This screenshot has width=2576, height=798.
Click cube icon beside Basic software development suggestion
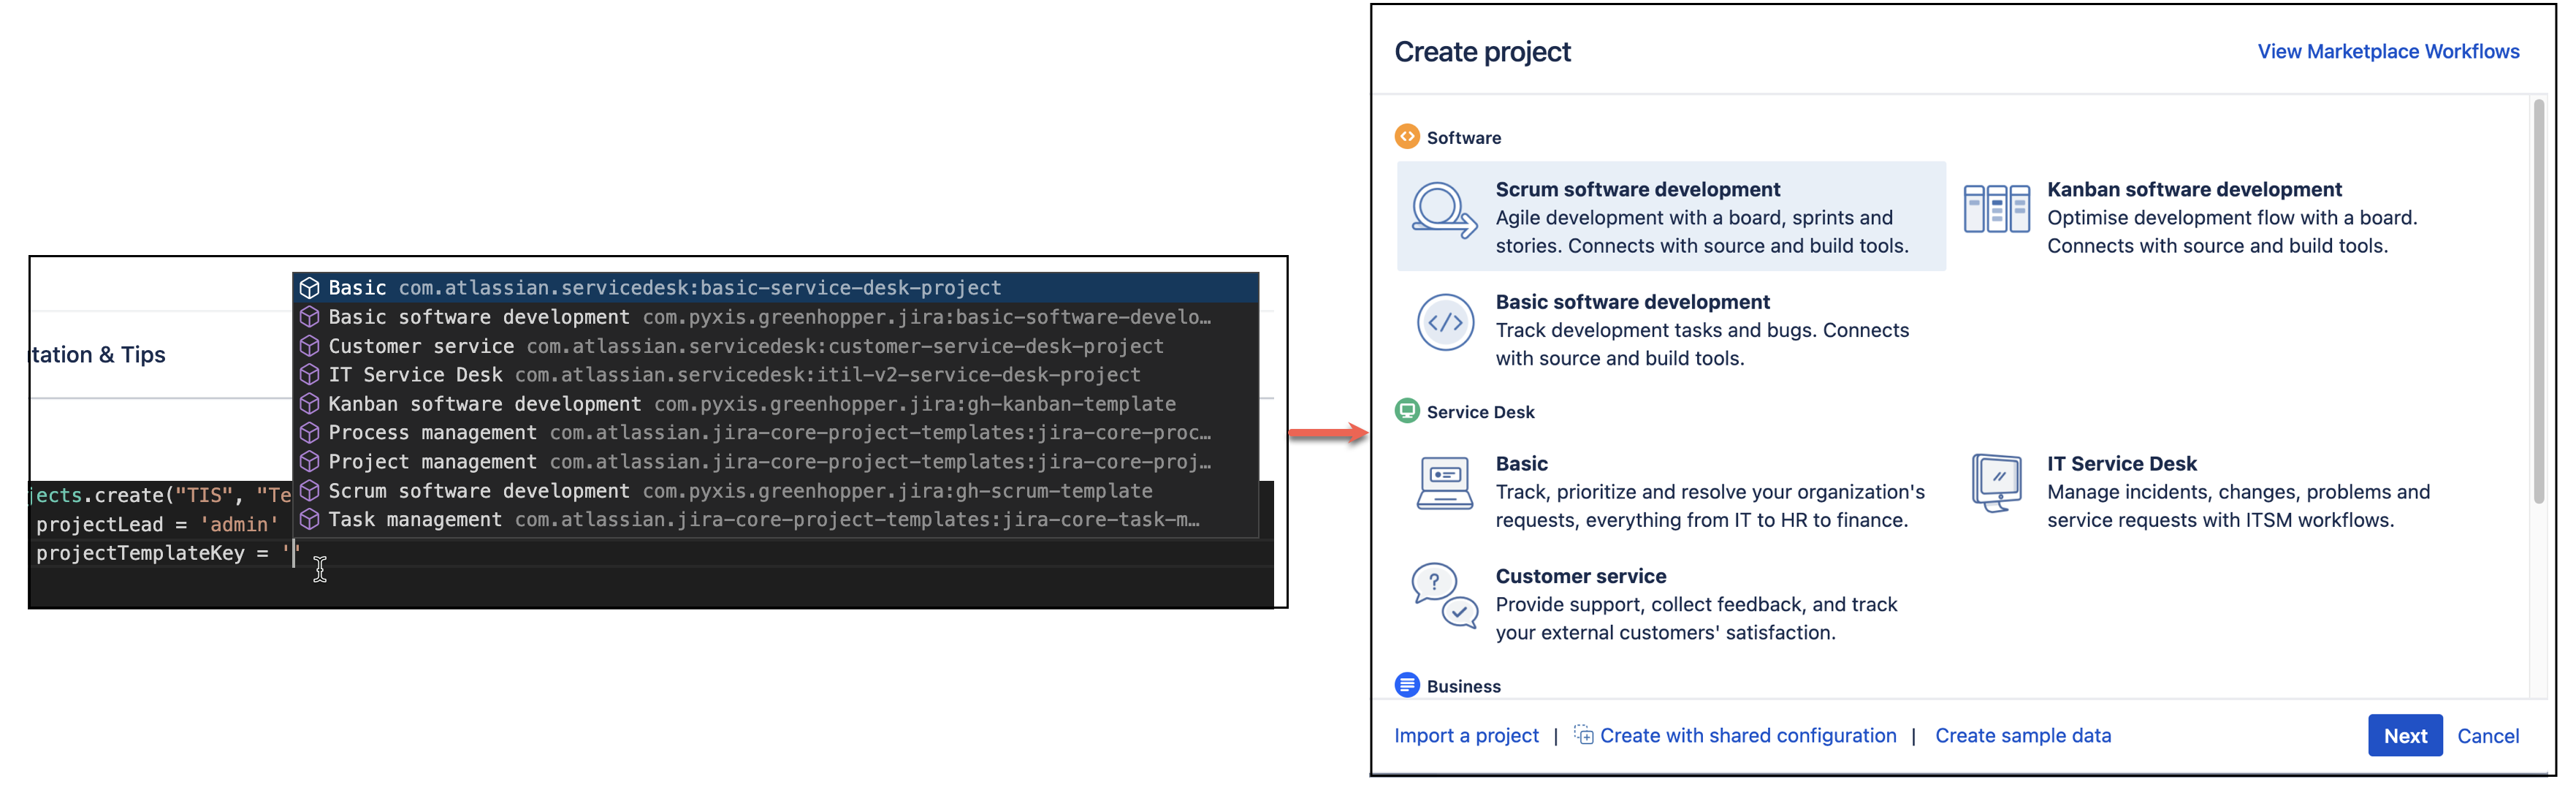click(x=309, y=317)
